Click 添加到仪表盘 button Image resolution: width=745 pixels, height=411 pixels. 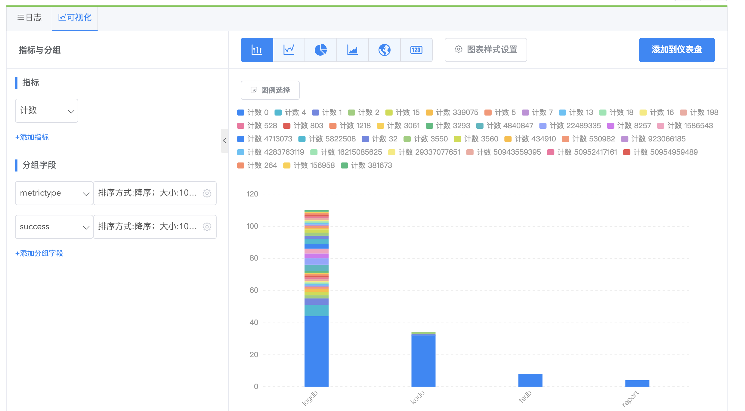[x=677, y=50]
